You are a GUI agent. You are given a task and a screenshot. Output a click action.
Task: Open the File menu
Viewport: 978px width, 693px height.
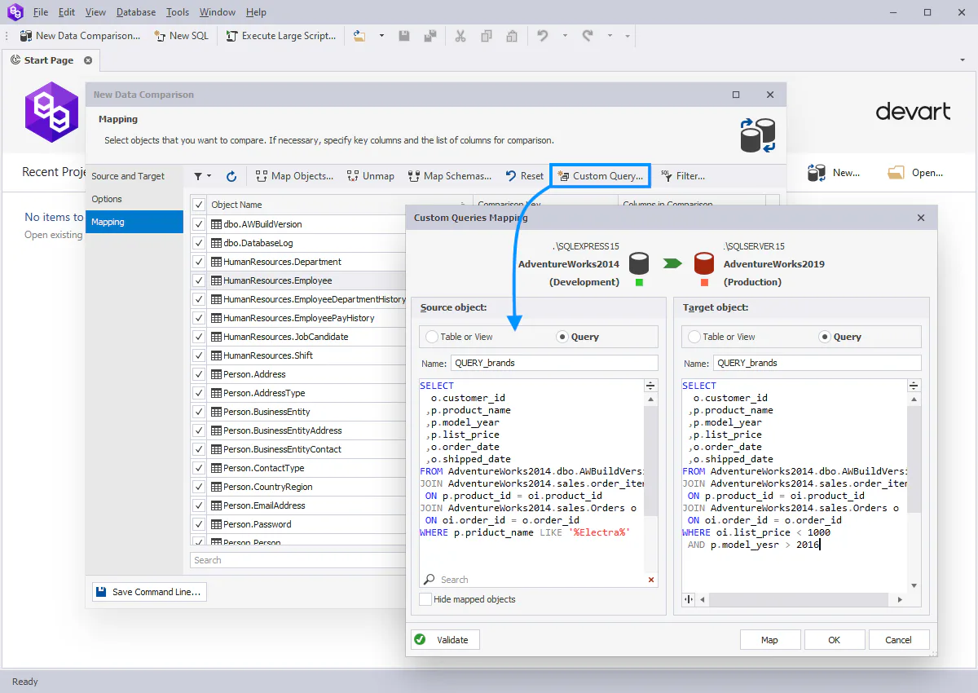pyautogui.click(x=41, y=12)
